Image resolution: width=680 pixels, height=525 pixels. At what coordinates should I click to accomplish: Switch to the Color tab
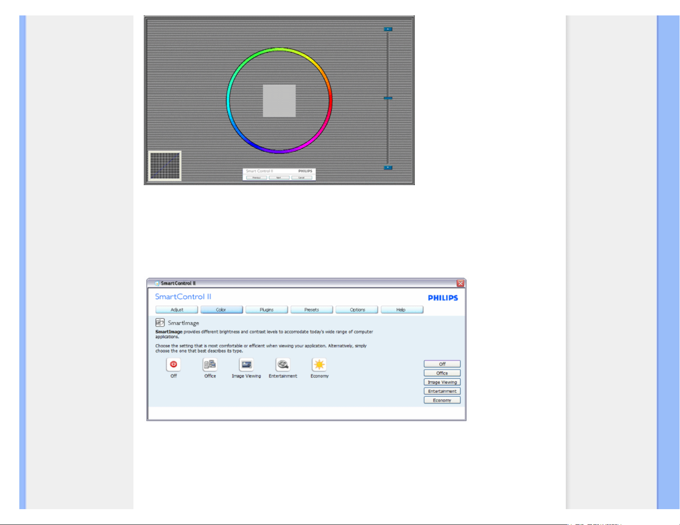point(221,310)
